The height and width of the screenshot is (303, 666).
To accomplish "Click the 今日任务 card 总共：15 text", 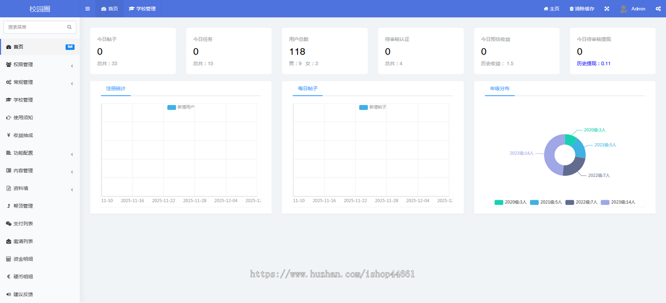I will point(203,63).
